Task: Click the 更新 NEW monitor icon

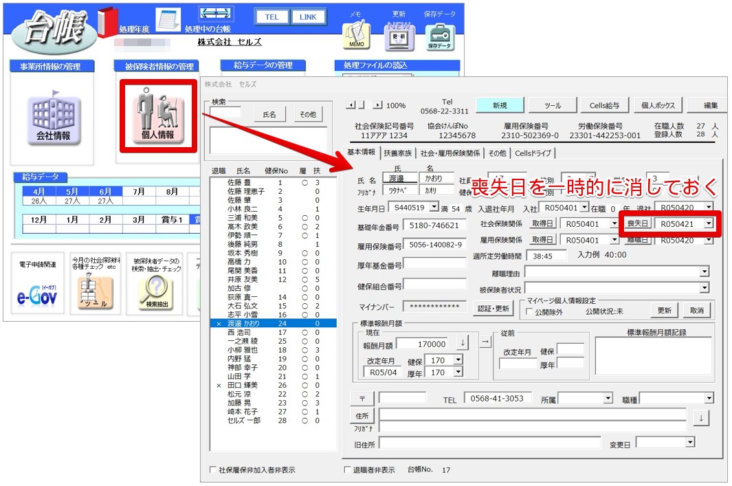Action: (x=399, y=36)
